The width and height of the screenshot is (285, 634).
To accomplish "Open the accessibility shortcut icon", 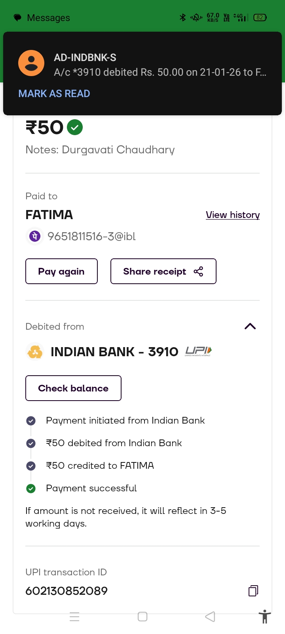I will [x=264, y=617].
